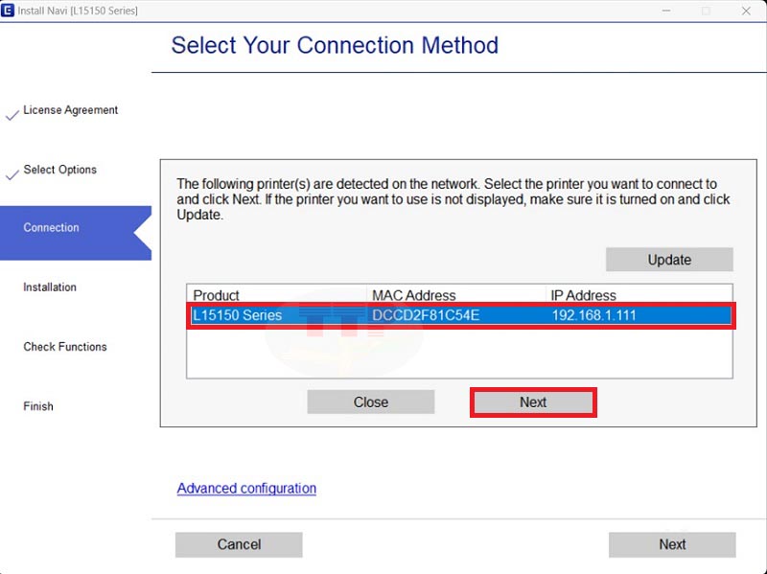This screenshot has width=767, height=574.
Task: Jump to the Installation step
Action: (50, 287)
